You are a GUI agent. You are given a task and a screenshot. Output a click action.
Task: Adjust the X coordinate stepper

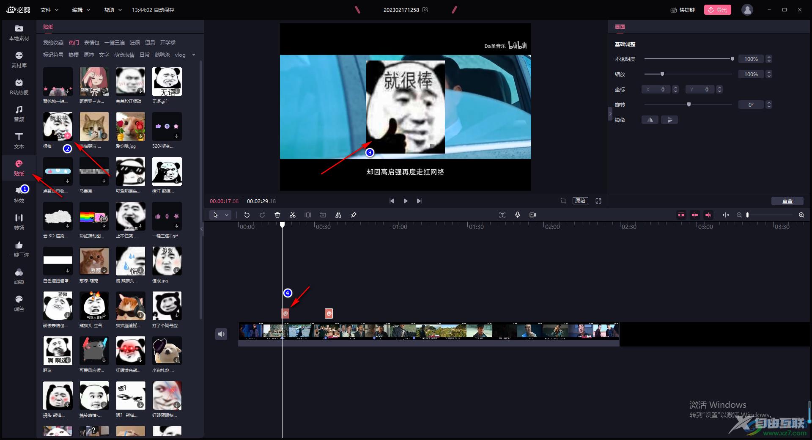tap(675, 89)
